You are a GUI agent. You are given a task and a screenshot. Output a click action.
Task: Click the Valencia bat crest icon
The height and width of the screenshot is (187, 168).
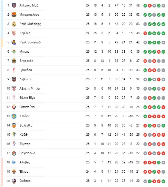point(14,125)
